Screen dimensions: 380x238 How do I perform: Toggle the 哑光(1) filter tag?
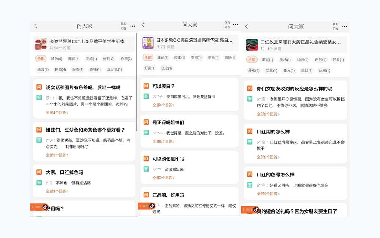pyautogui.click(x=289, y=70)
